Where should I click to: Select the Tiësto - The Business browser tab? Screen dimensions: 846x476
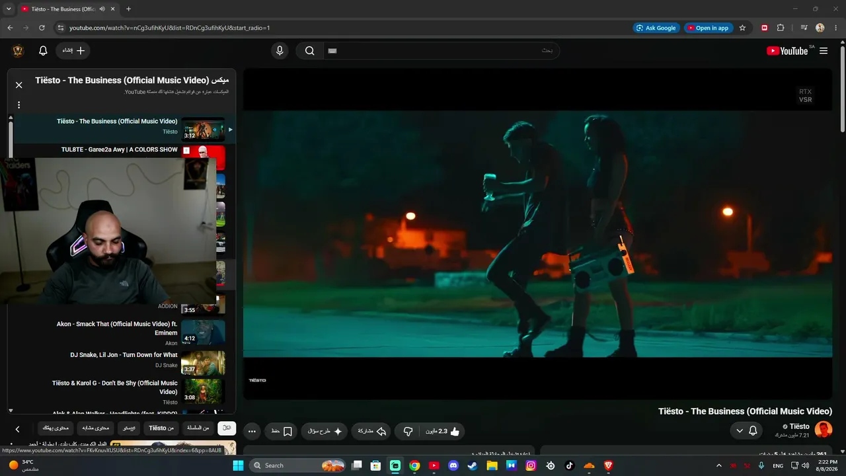[x=67, y=9]
